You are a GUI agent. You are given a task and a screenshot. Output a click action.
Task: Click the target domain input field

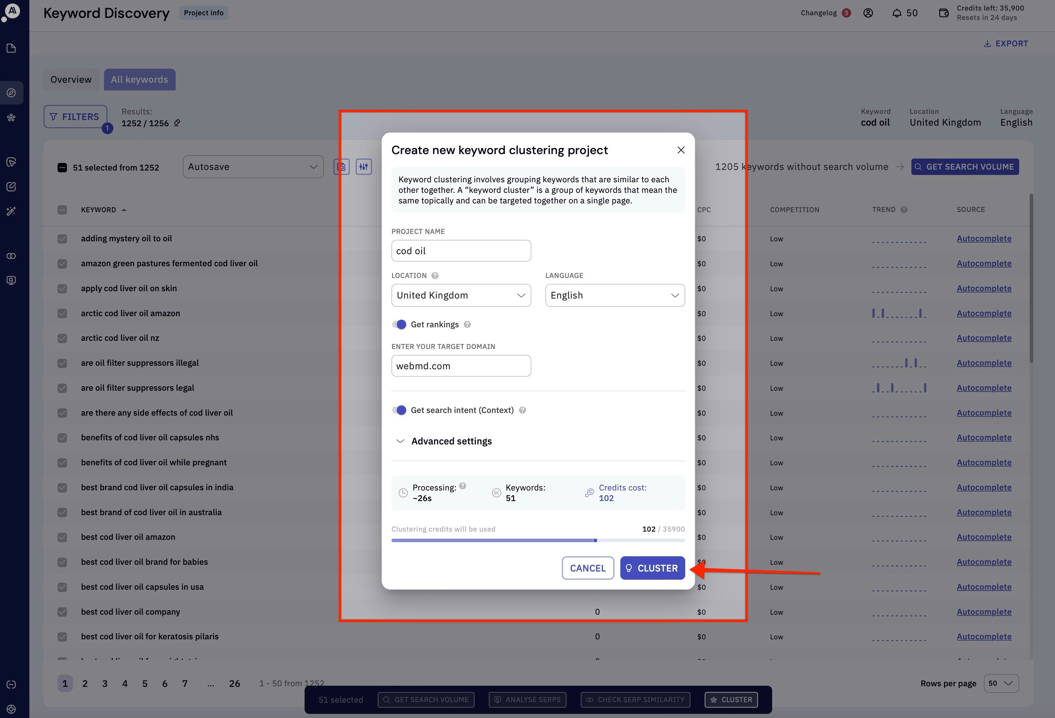pyautogui.click(x=461, y=366)
